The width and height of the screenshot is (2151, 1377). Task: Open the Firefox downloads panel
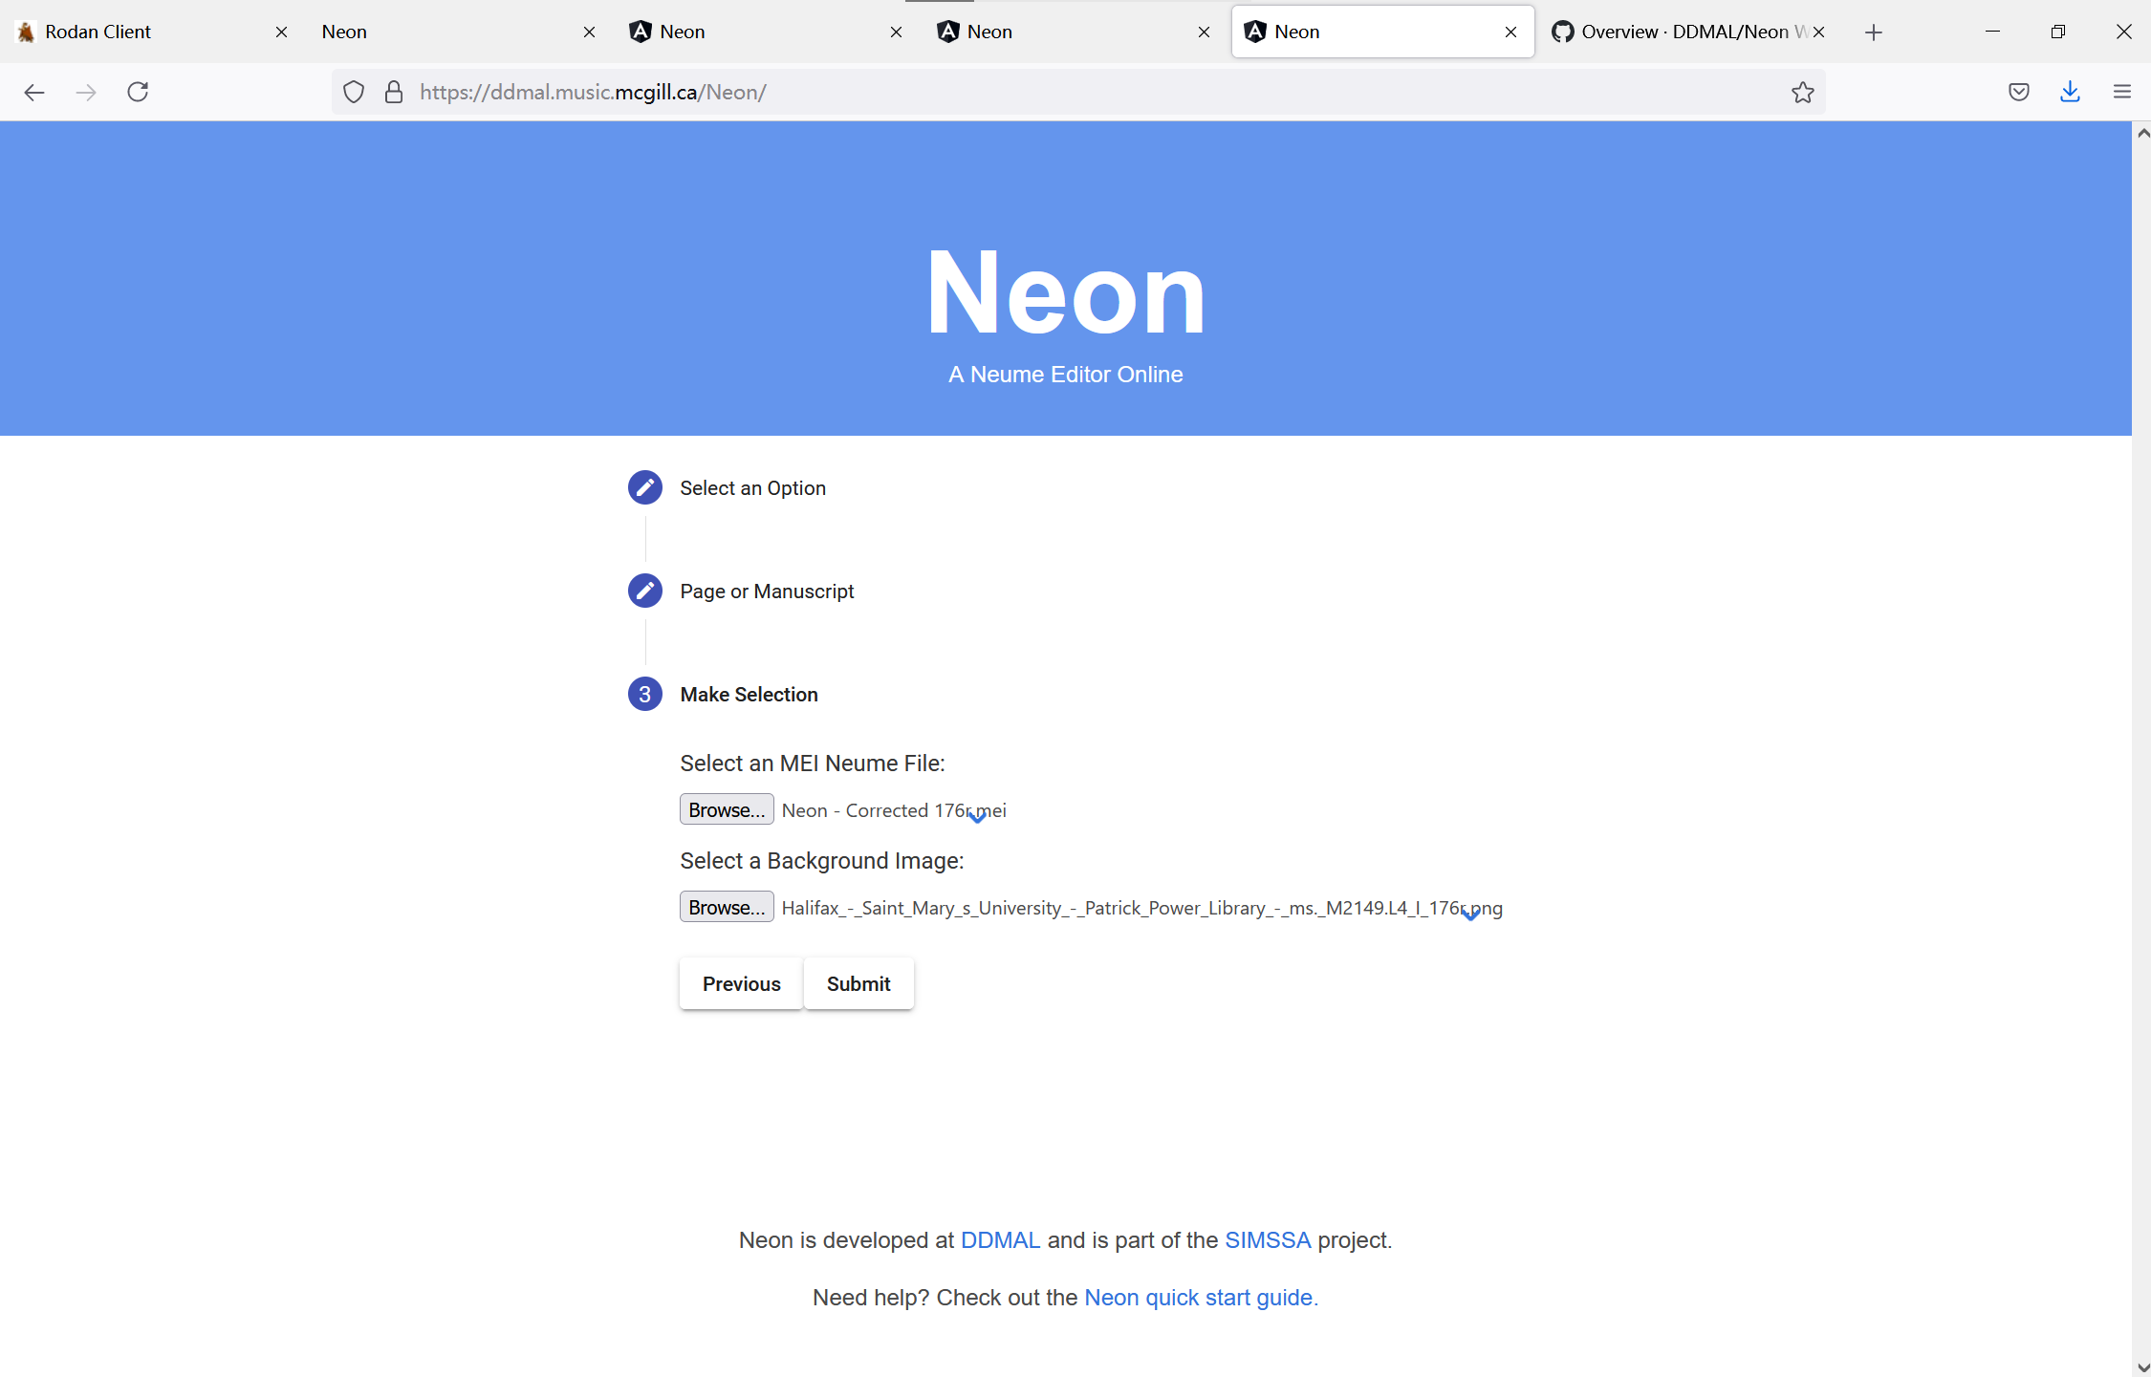click(2070, 92)
